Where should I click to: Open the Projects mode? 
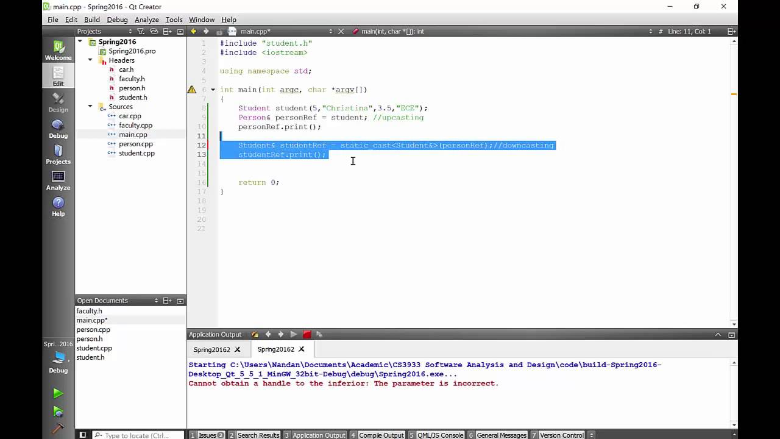pos(58,155)
